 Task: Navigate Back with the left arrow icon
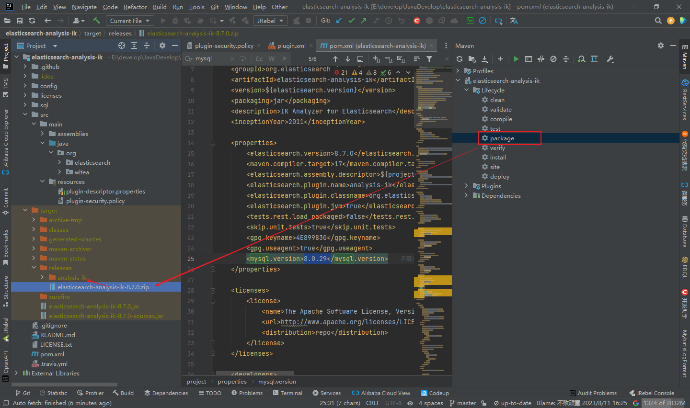[x=47, y=21]
